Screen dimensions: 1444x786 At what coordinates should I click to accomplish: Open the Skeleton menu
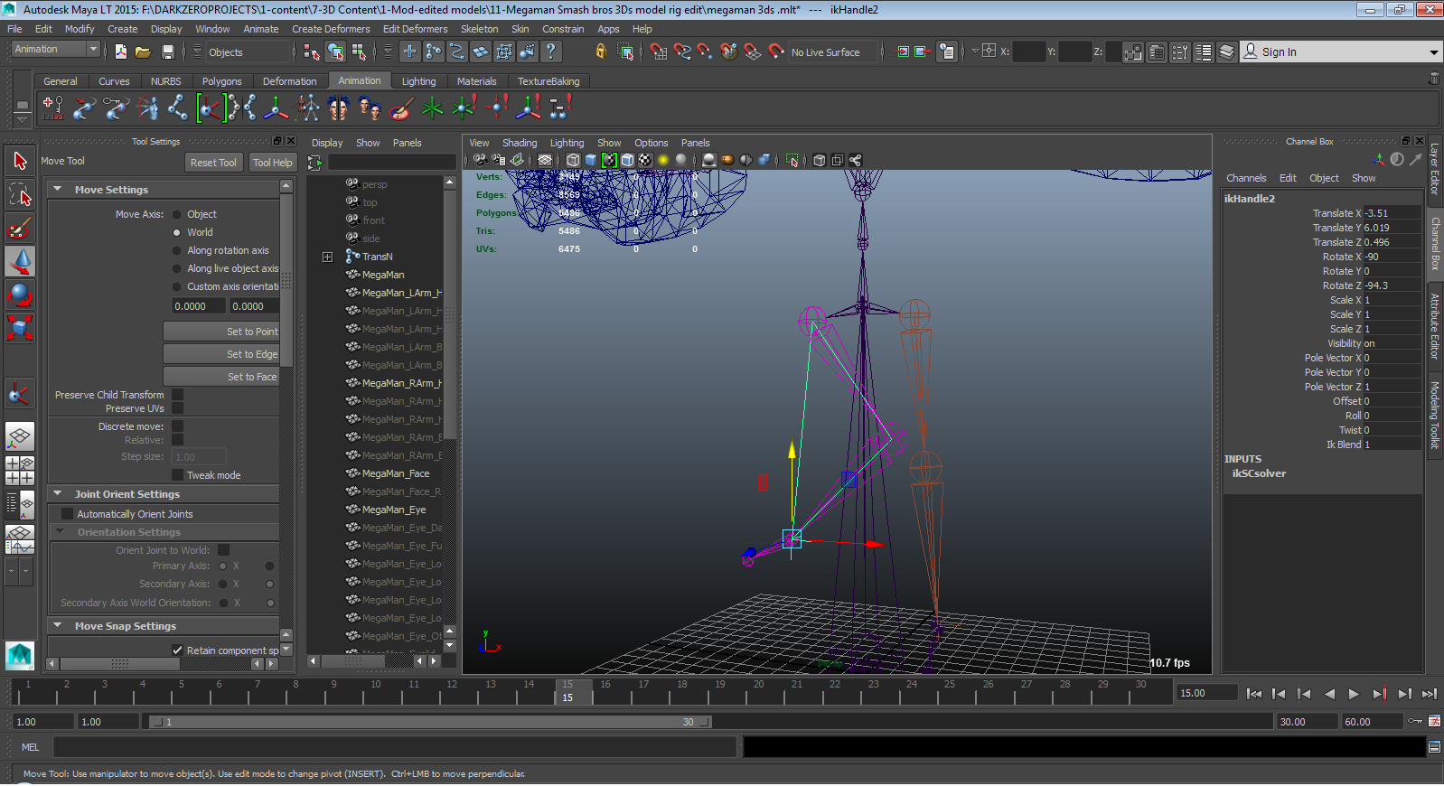pos(479,29)
